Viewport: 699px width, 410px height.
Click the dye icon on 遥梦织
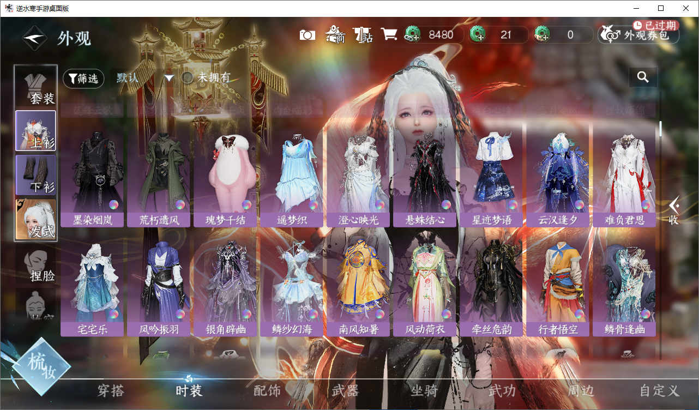(313, 205)
